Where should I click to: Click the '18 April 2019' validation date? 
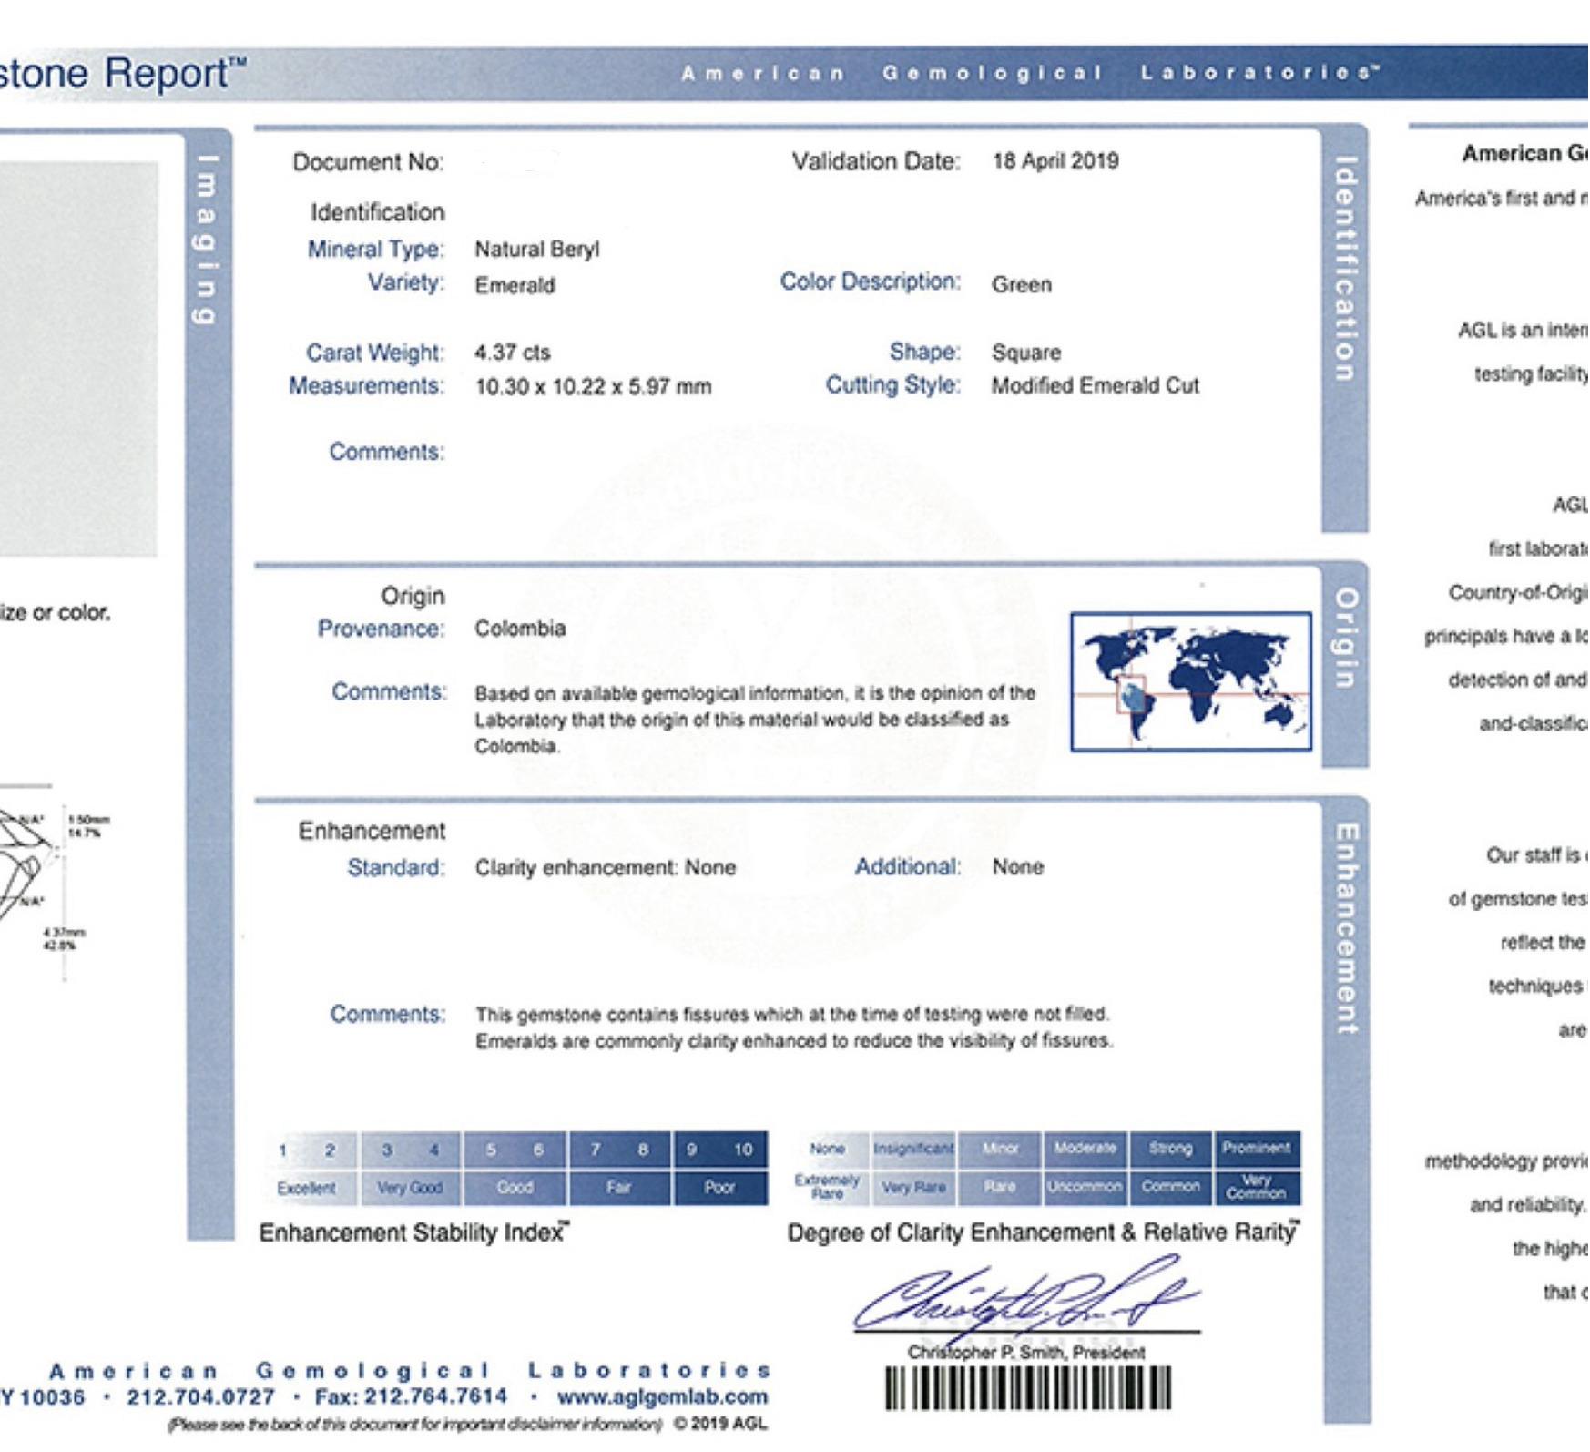(1055, 161)
